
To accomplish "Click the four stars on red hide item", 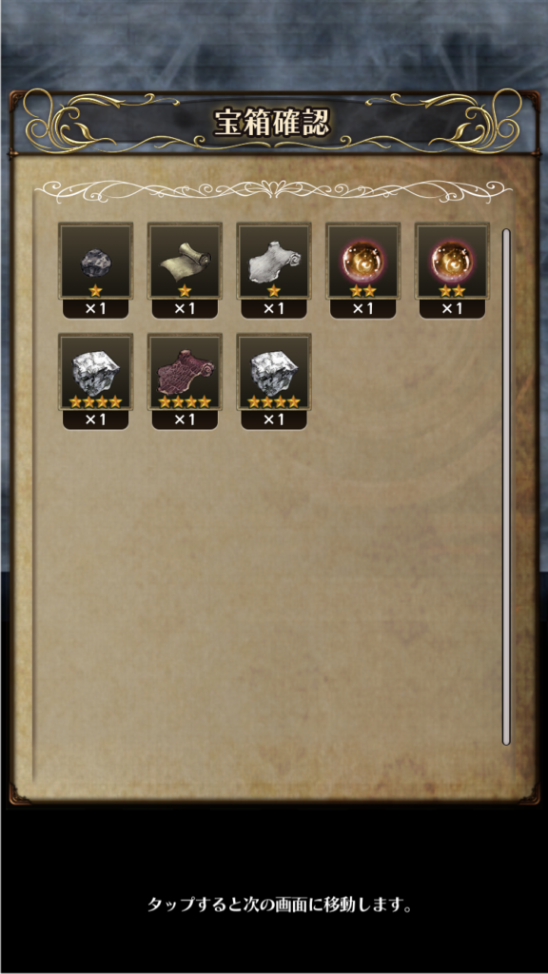I will click(x=186, y=402).
